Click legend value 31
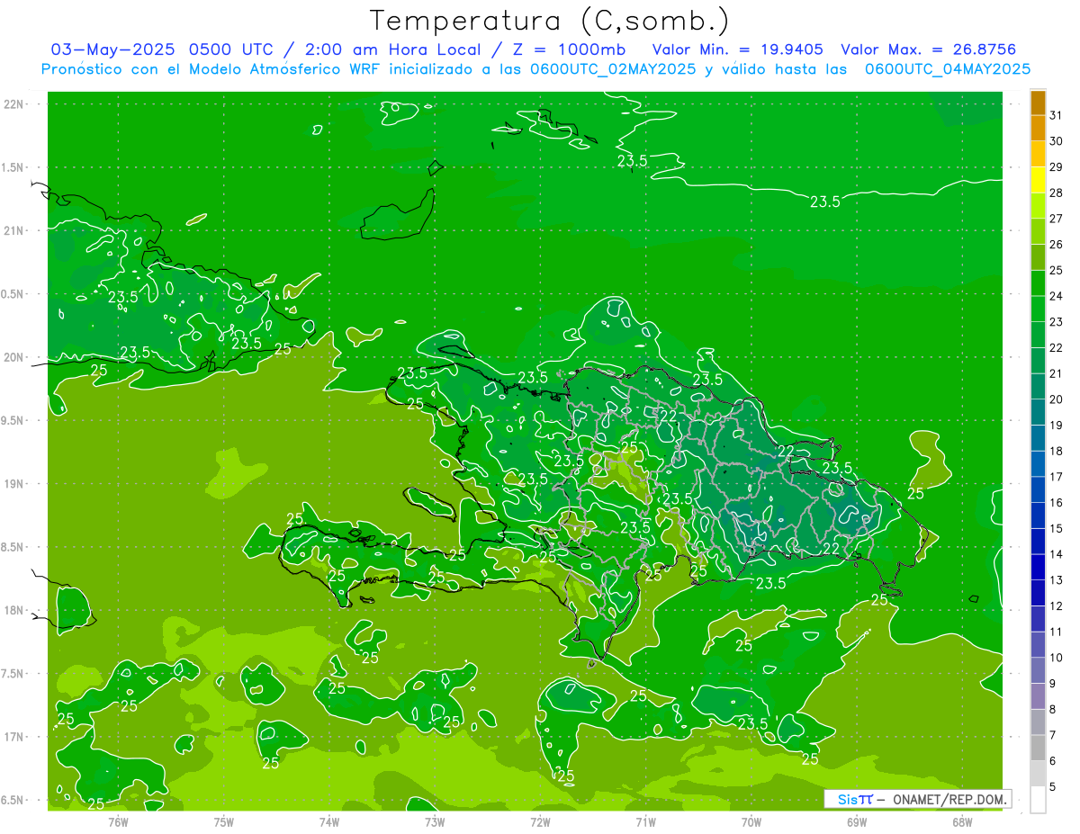This screenshot has width=1080, height=834. pyautogui.click(x=1056, y=115)
